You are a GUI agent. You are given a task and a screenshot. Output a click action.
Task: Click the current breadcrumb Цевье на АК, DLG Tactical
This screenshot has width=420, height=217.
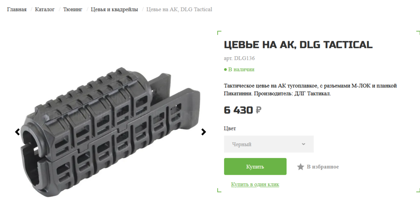[179, 9]
